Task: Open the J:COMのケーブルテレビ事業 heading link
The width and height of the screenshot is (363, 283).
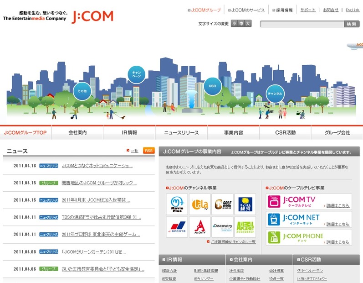Action: tap(295, 188)
